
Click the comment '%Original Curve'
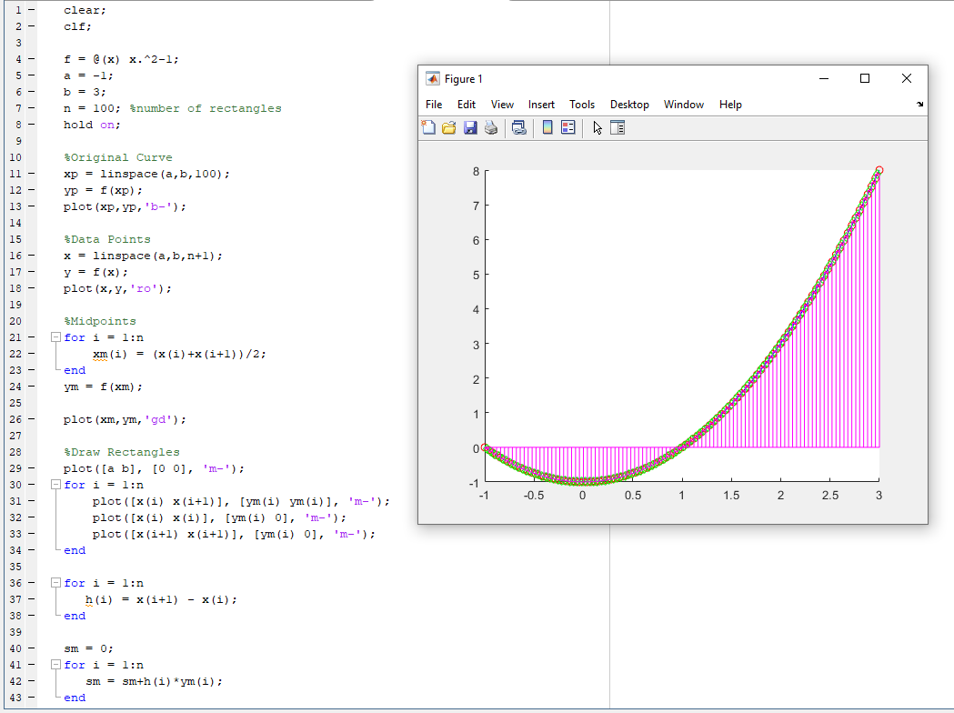pos(118,157)
